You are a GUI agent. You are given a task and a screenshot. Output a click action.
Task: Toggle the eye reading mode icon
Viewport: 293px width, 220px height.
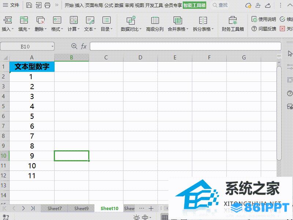click(x=137, y=217)
